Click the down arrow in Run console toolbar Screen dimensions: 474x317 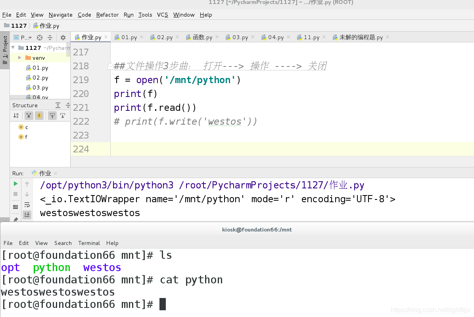(x=27, y=194)
